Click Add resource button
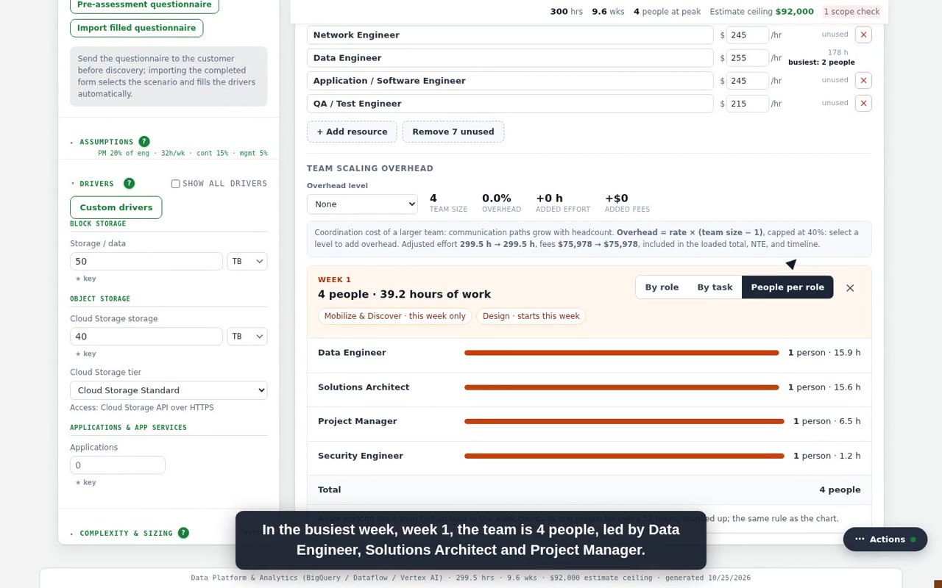The height and width of the screenshot is (588, 942). pyautogui.click(x=352, y=132)
